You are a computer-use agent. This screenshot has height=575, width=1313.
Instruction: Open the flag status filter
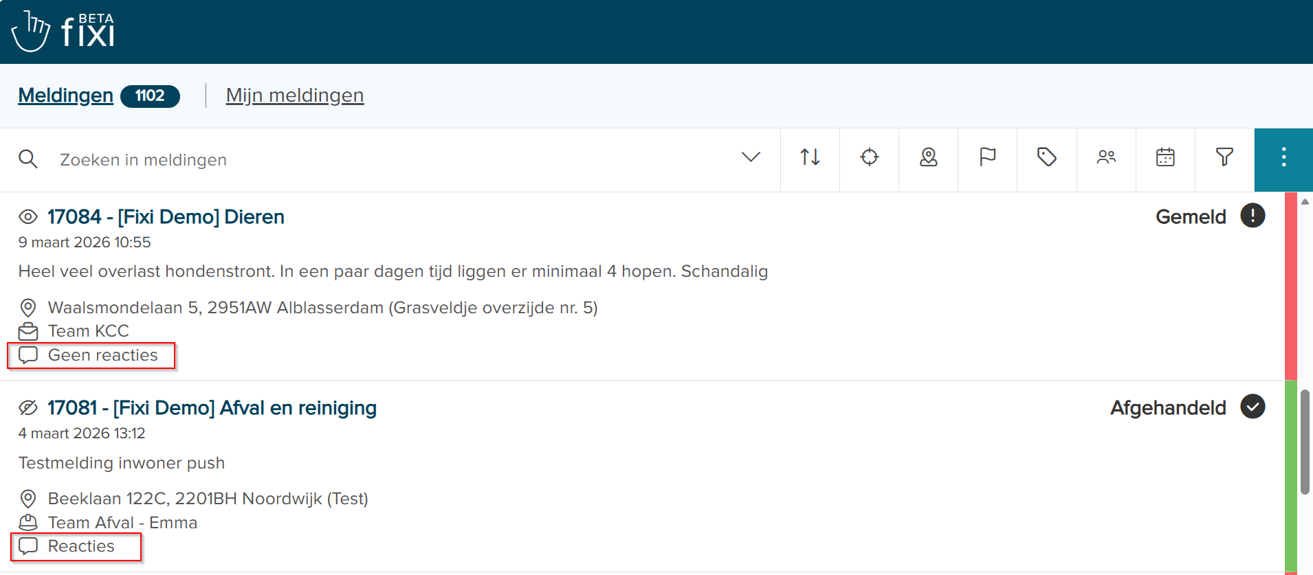point(988,157)
